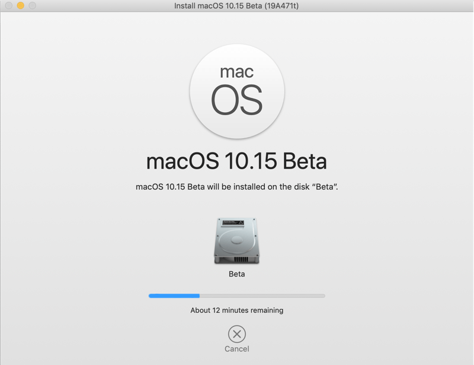Viewport: 474px width, 365px height.
Task: Click the "will be installed on the disk" sentence
Action: coord(236,186)
